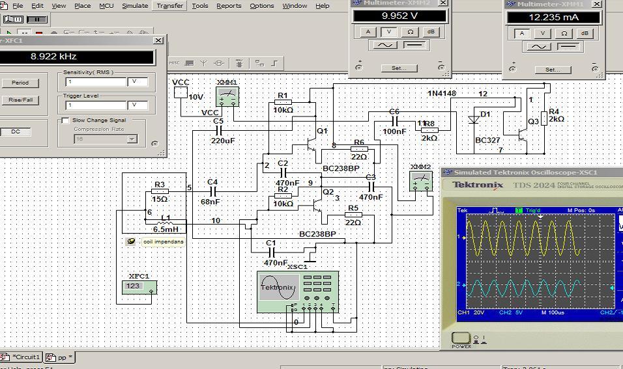The image size is (623, 369).
Task: Click the Trigger Level value field
Action: (95, 105)
